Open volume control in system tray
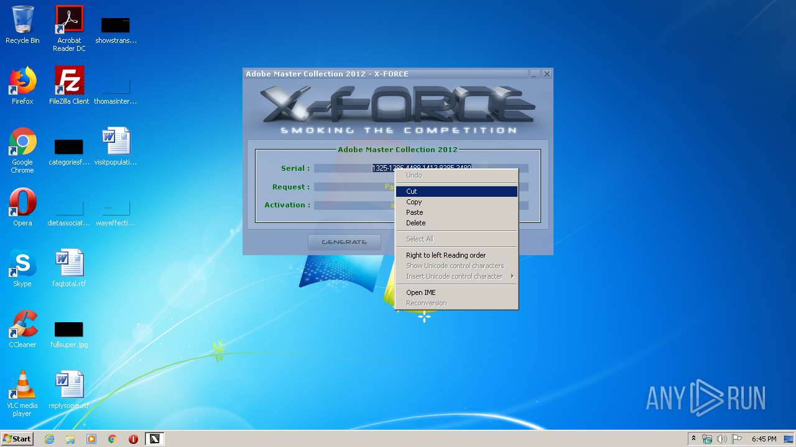 point(722,439)
